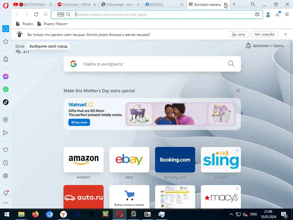Close the Download - MEGA tab
The height and width of the screenshot is (220, 293).
pos(94,5)
